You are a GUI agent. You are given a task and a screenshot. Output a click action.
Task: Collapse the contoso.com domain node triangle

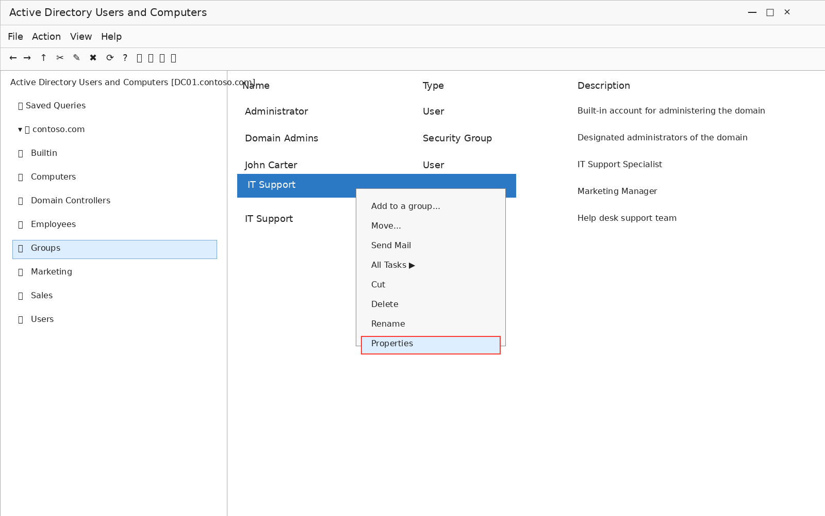coord(20,130)
